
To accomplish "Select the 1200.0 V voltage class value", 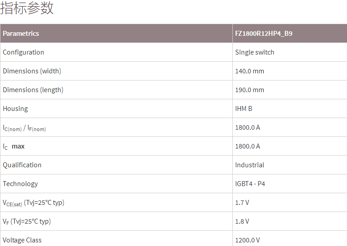I will pos(248,240).
